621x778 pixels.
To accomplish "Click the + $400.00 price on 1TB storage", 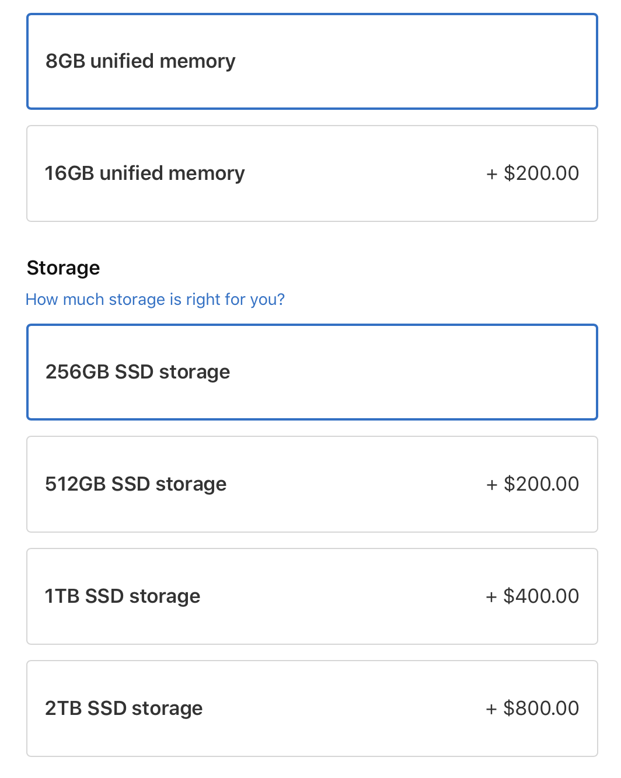I will point(532,596).
